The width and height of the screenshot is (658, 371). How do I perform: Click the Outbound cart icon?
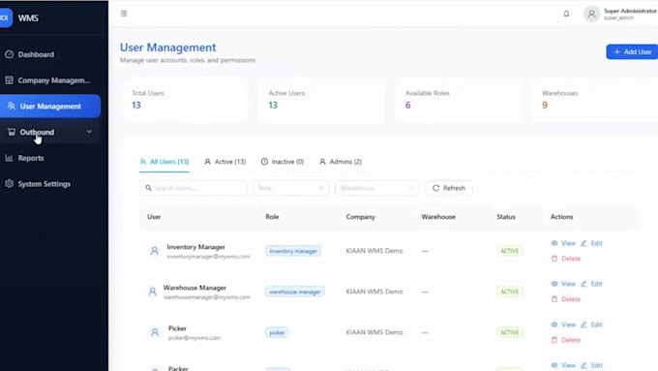point(12,132)
